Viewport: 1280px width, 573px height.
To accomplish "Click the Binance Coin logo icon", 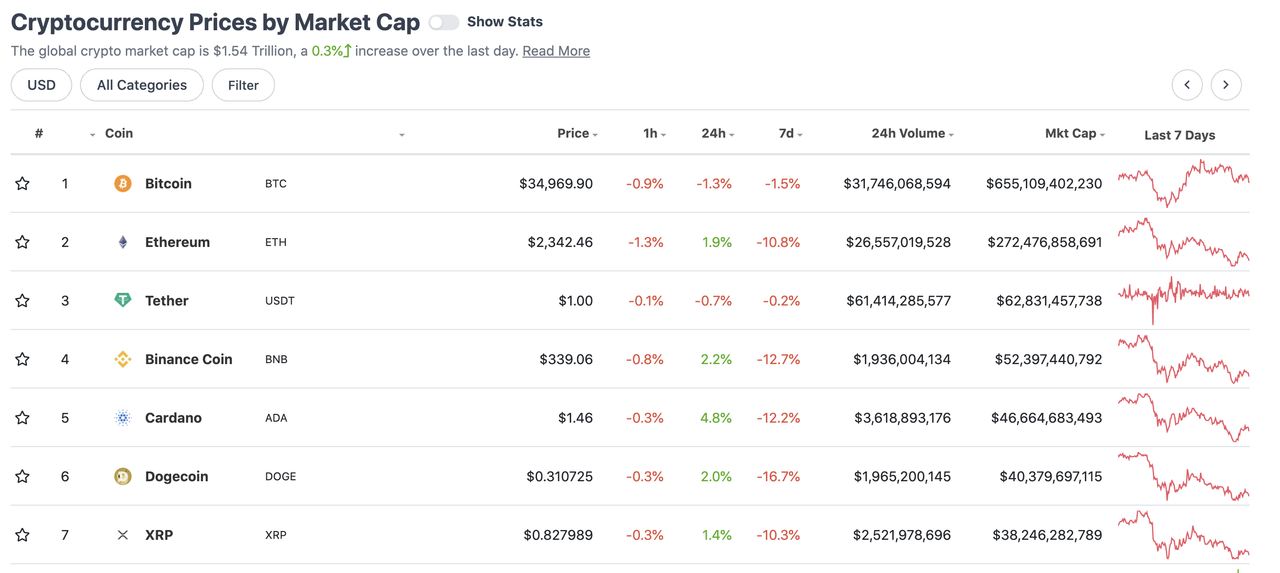I will (x=123, y=359).
